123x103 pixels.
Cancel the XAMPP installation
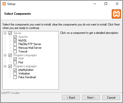coord(111,98)
